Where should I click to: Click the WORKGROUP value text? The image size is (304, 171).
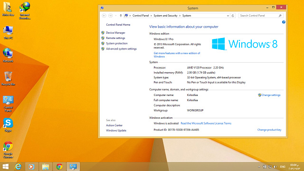tap(195, 110)
